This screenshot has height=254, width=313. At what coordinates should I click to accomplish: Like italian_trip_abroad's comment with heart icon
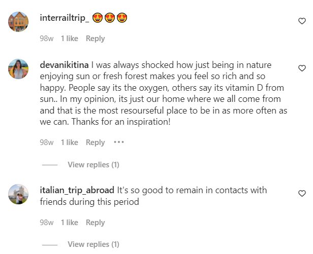[x=302, y=193]
